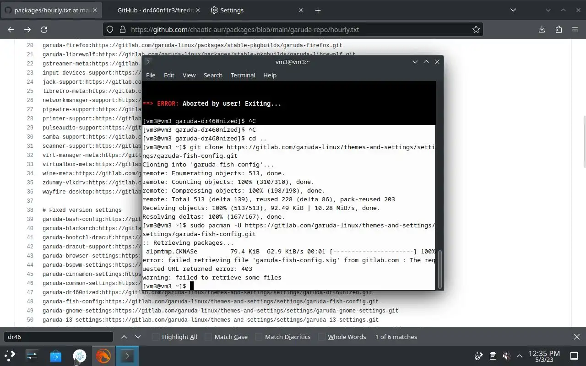Open the browser downloads panel
586x366 pixels.
click(542, 29)
